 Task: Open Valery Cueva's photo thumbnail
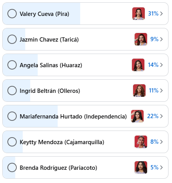(x=139, y=14)
